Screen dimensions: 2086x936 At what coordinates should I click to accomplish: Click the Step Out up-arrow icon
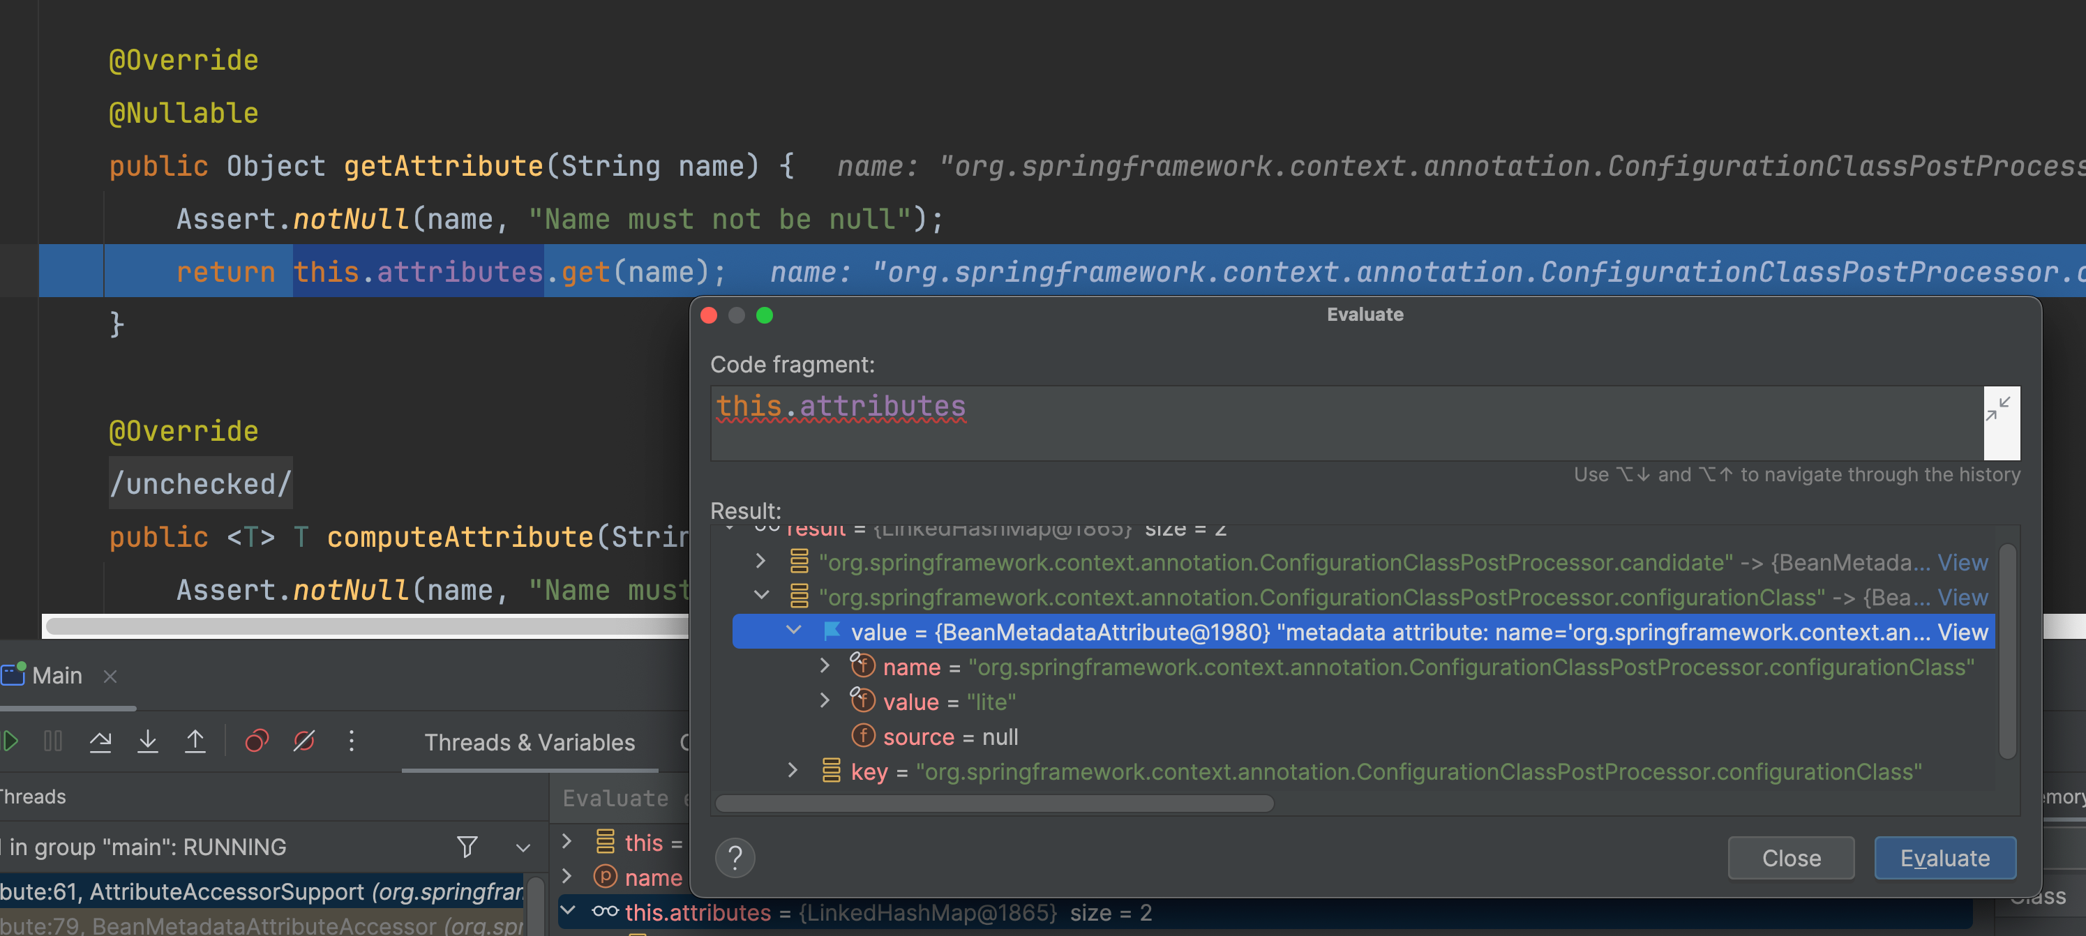[195, 741]
